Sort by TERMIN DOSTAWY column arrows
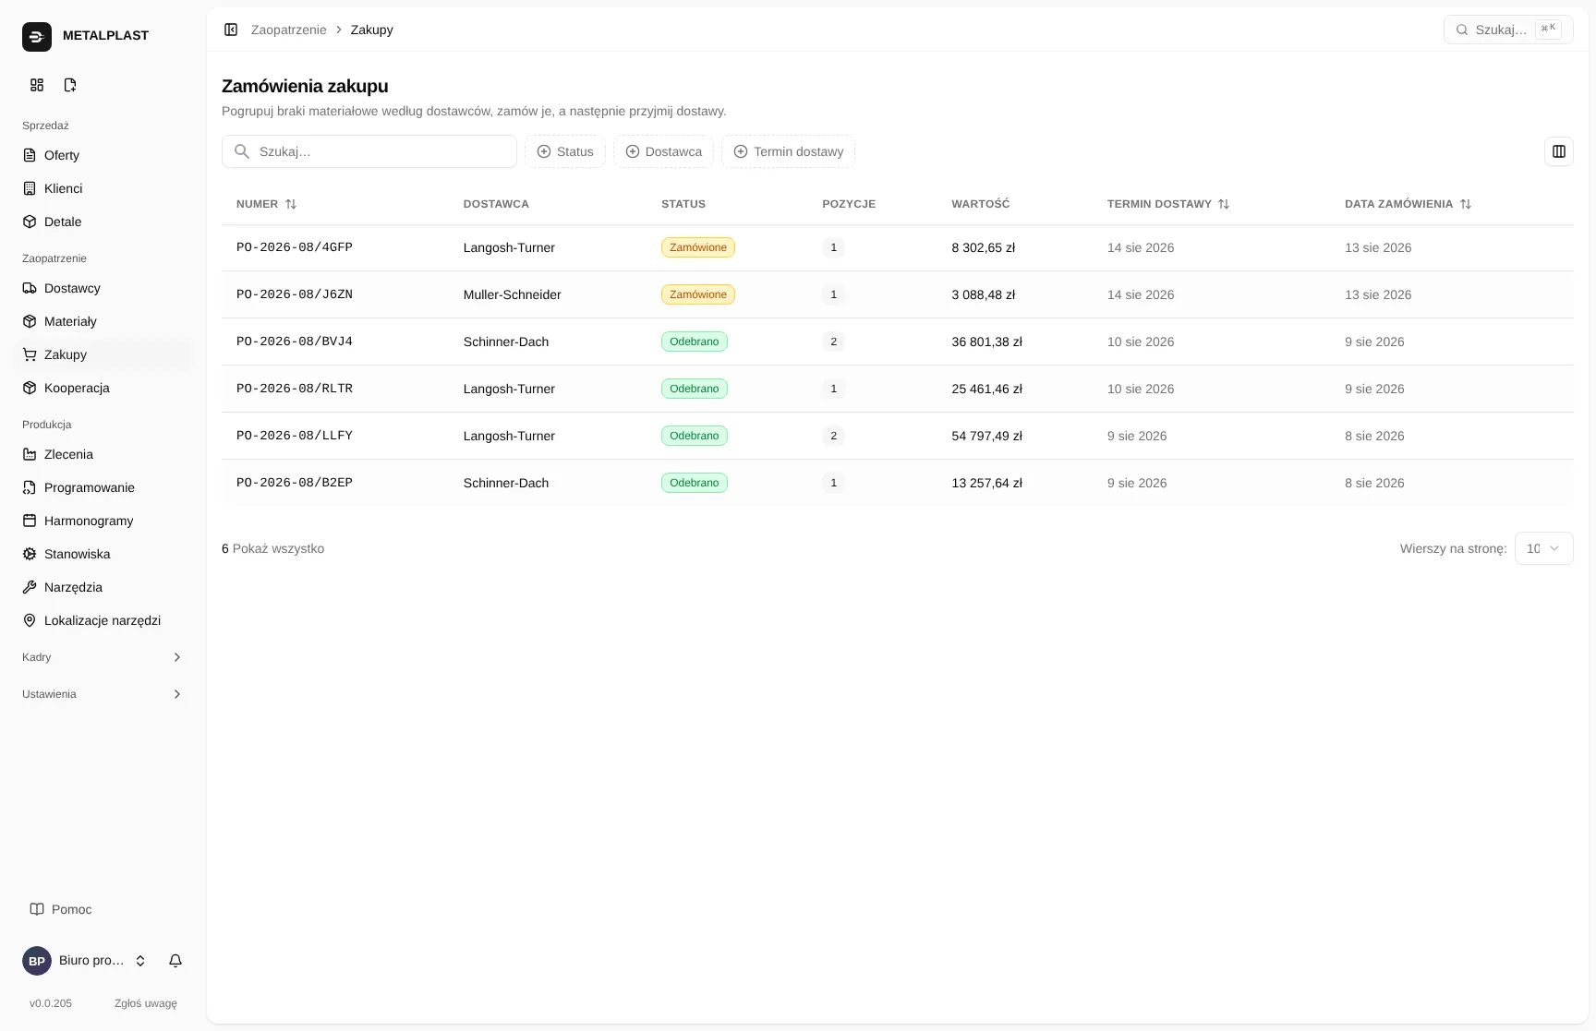The width and height of the screenshot is (1596, 1031). pyautogui.click(x=1224, y=204)
